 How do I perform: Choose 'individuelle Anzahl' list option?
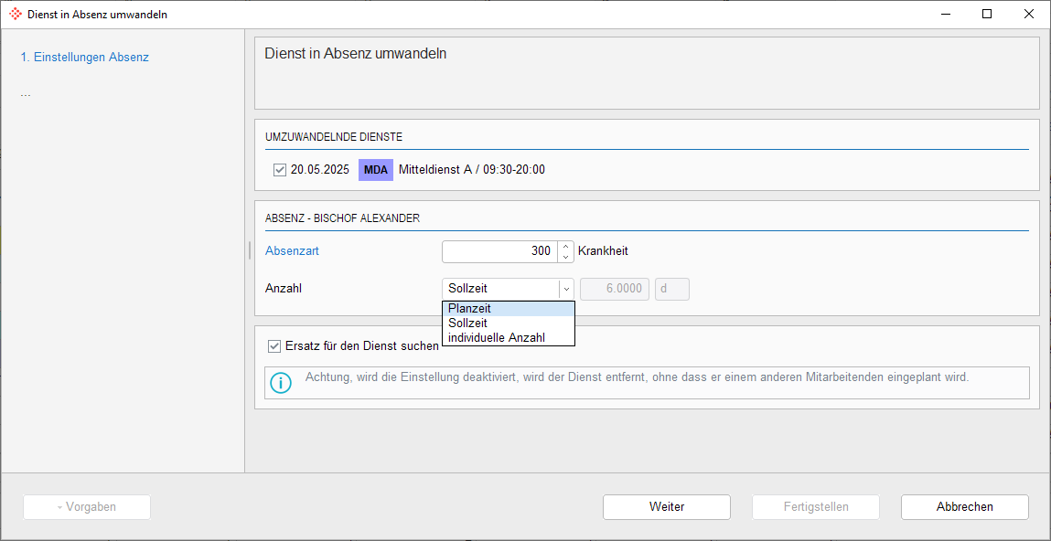(509, 337)
